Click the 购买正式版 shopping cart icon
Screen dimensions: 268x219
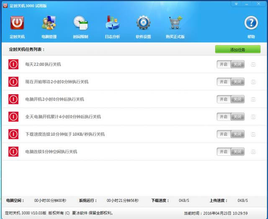(175, 22)
